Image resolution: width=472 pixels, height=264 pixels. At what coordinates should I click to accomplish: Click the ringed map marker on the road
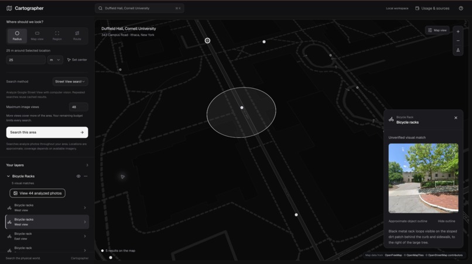click(x=207, y=40)
